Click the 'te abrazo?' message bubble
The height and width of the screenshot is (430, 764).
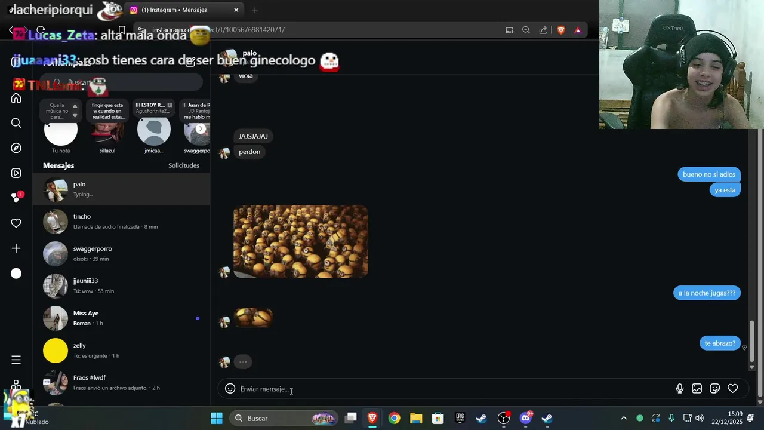pyautogui.click(x=720, y=343)
